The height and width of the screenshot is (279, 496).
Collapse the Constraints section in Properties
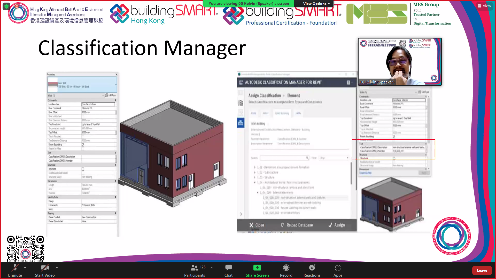click(115, 100)
